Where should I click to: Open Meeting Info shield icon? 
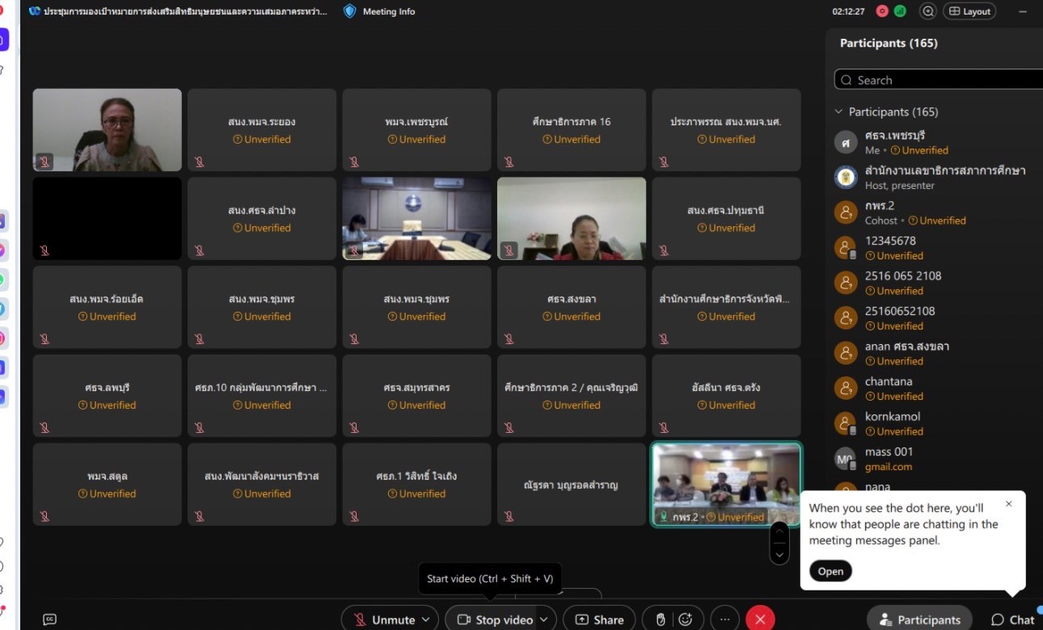pos(349,11)
